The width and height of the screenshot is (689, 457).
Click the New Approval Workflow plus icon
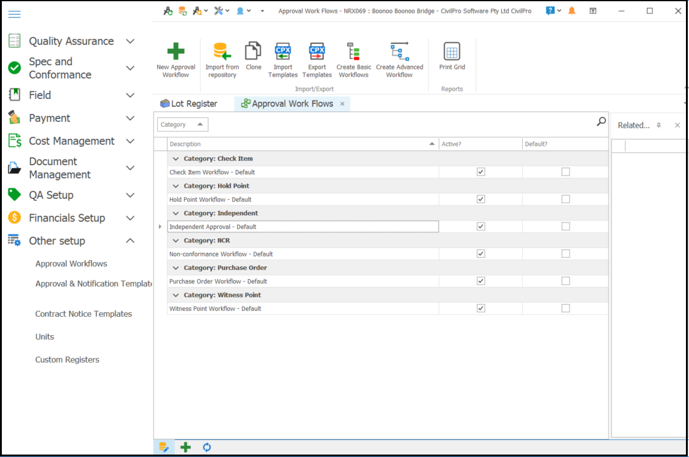(175, 52)
